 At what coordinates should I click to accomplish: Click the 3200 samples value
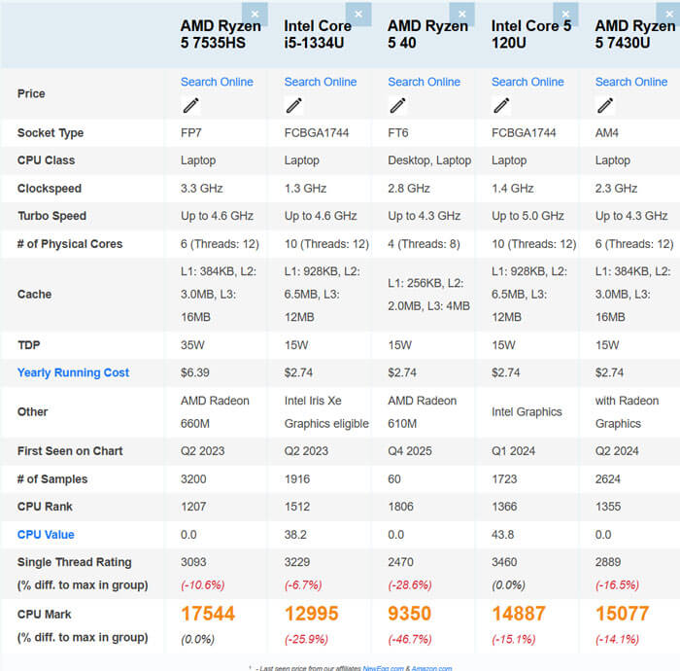click(193, 479)
